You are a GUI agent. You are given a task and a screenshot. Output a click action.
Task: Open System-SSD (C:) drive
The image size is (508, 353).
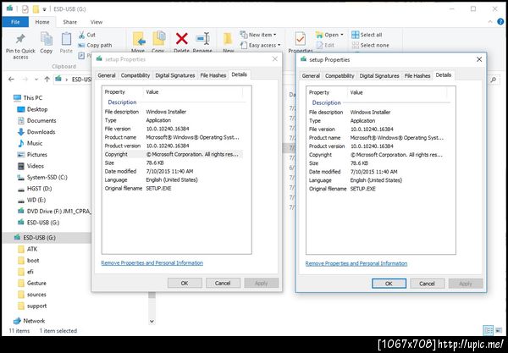click(42, 177)
